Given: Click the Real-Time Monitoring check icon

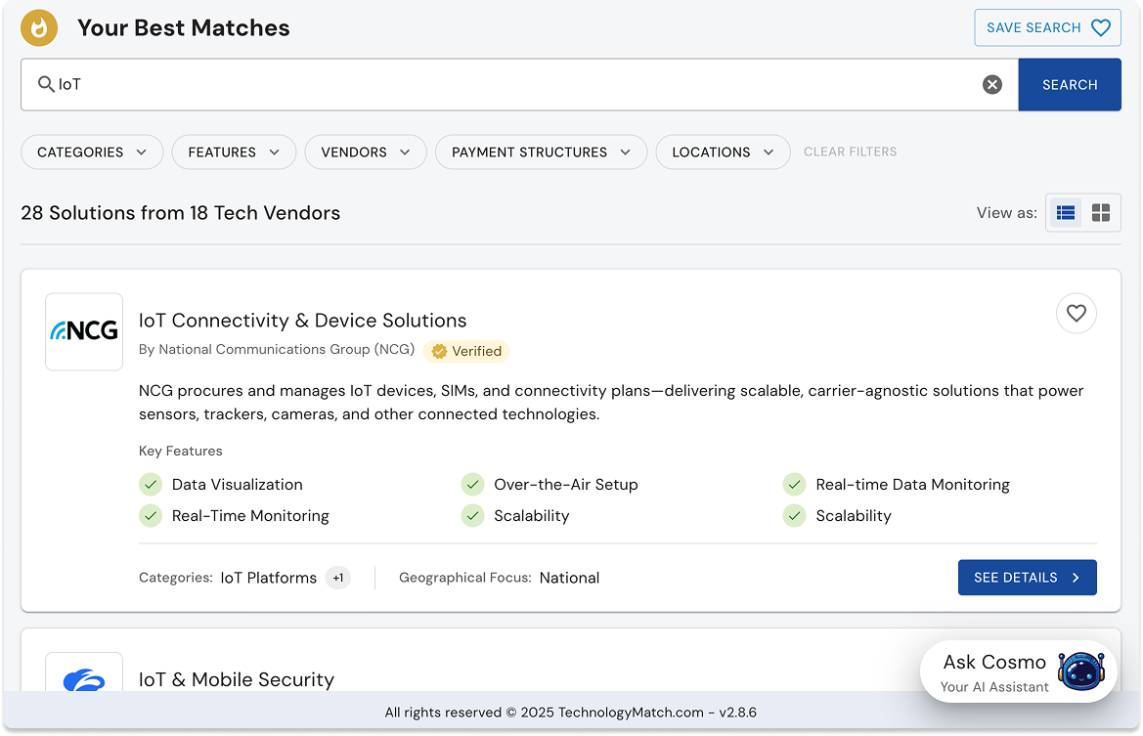Looking at the screenshot, I should click(151, 516).
